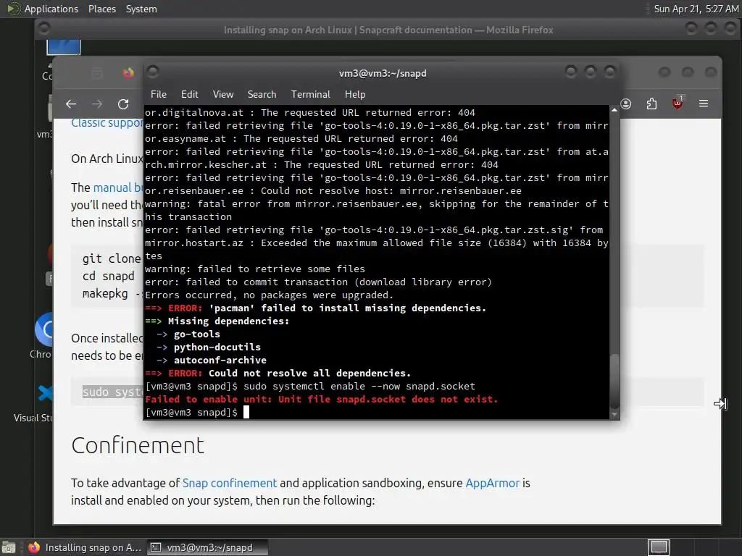
Task: Click terminal scrollbar up arrow
Action: click(614, 110)
